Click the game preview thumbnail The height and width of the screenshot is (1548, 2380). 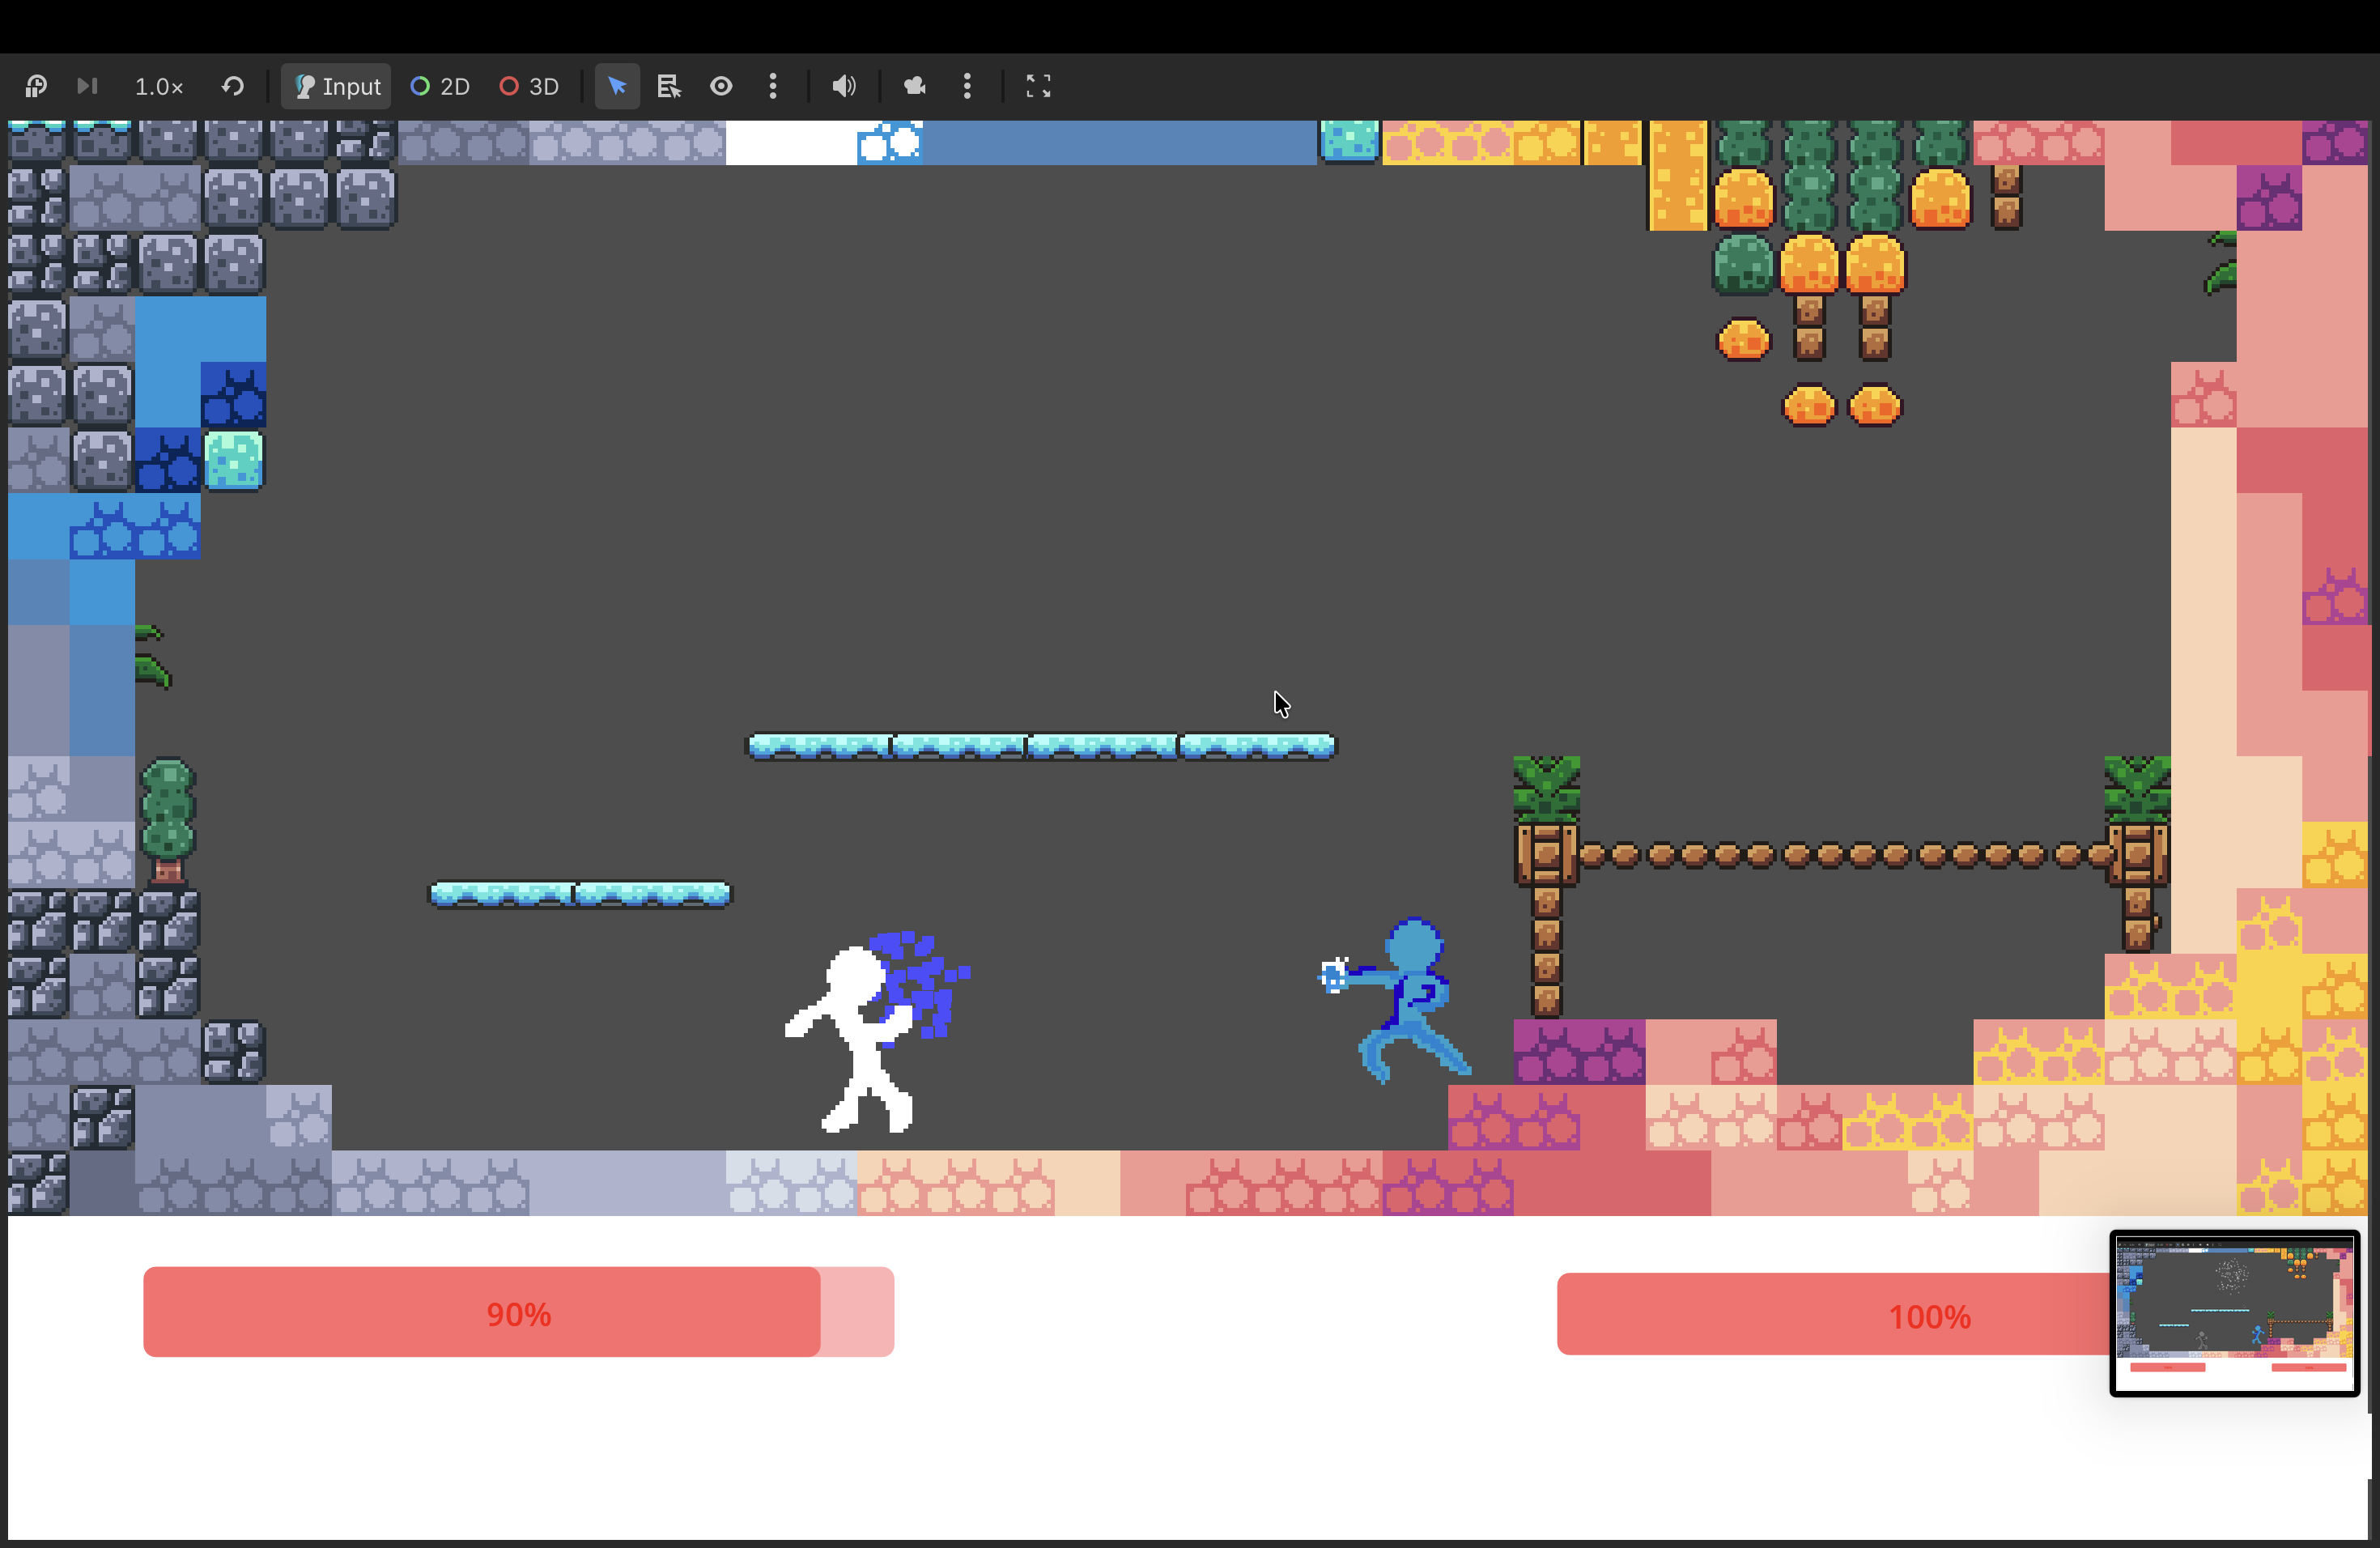[x=2234, y=1312]
